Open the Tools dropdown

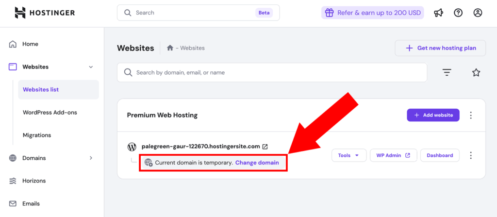[x=349, y=155]
